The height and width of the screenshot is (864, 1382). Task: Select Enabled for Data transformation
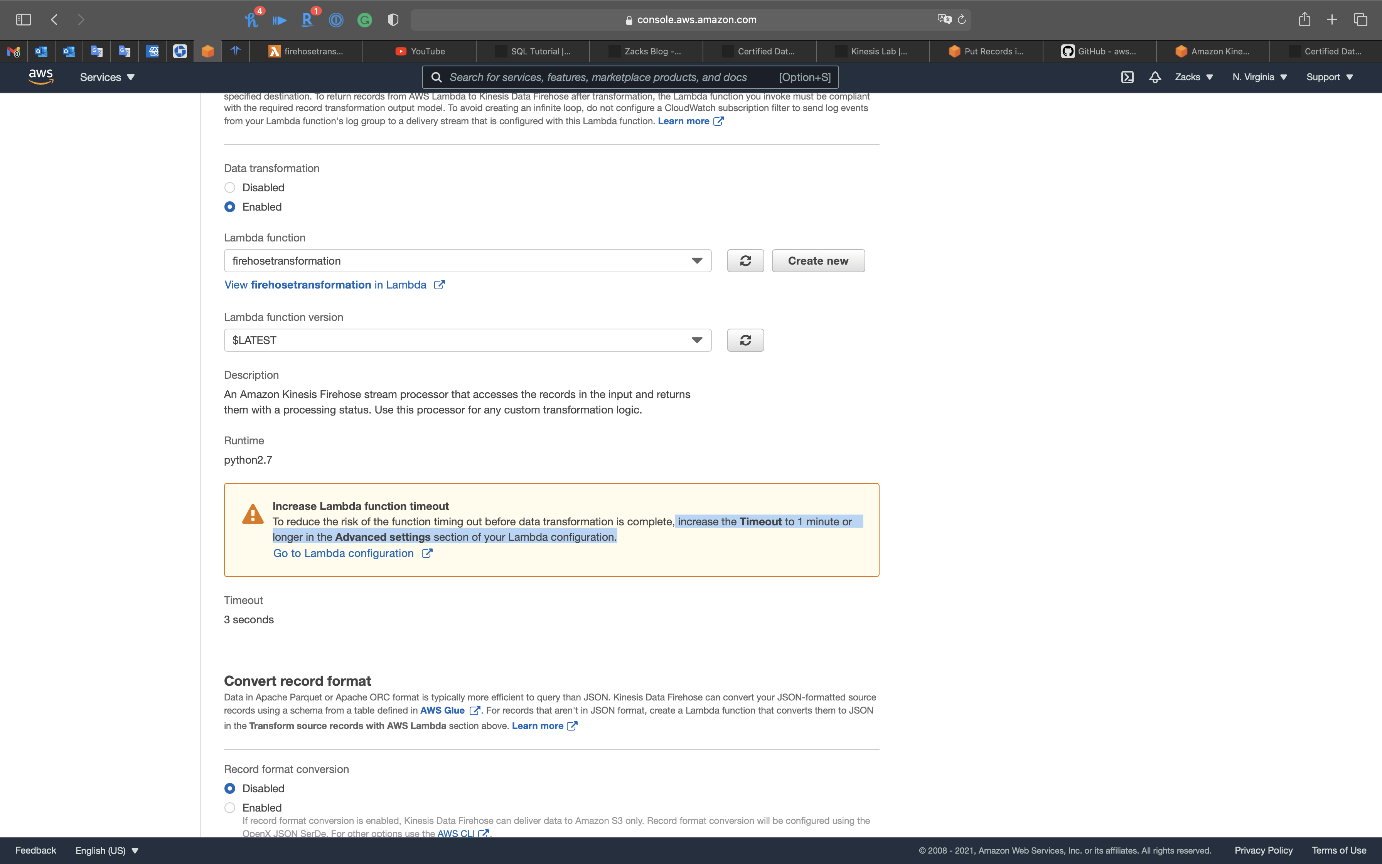coord(229,207)
